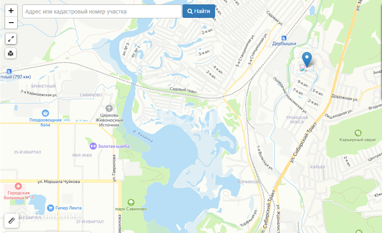Image resolution: width=382 pixels, height=233 pixels.
Task: Click the Гипер Лента cart icon
Action: [51, 208]
